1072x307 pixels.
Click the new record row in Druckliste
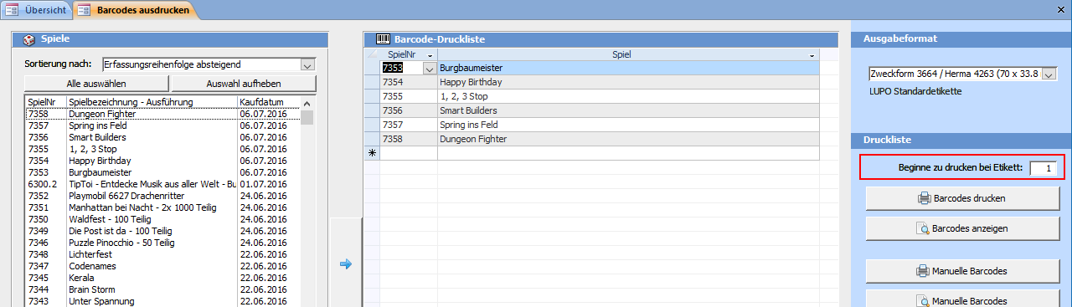[x=591, y=153]
